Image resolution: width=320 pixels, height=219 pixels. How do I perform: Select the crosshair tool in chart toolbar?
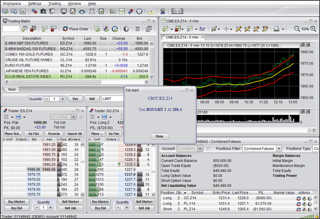point(226,29)
